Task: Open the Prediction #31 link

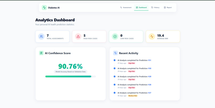Action: (149, 60)
